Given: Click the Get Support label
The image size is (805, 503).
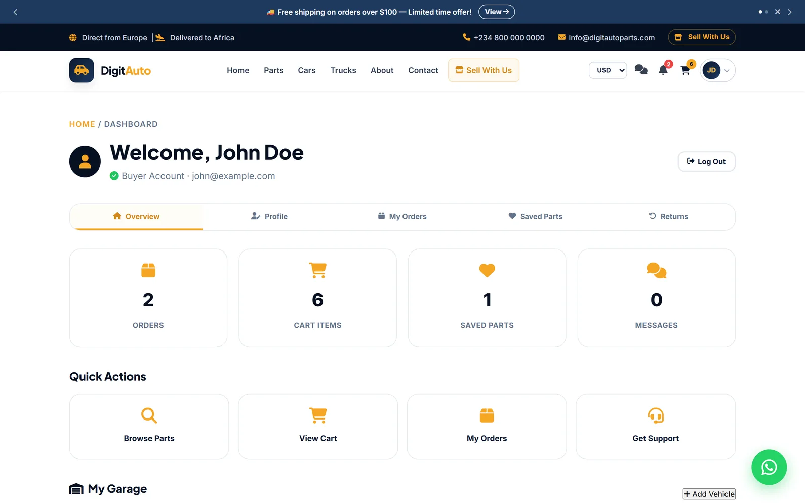Looking at the screenshot, I should pos(656,439).
